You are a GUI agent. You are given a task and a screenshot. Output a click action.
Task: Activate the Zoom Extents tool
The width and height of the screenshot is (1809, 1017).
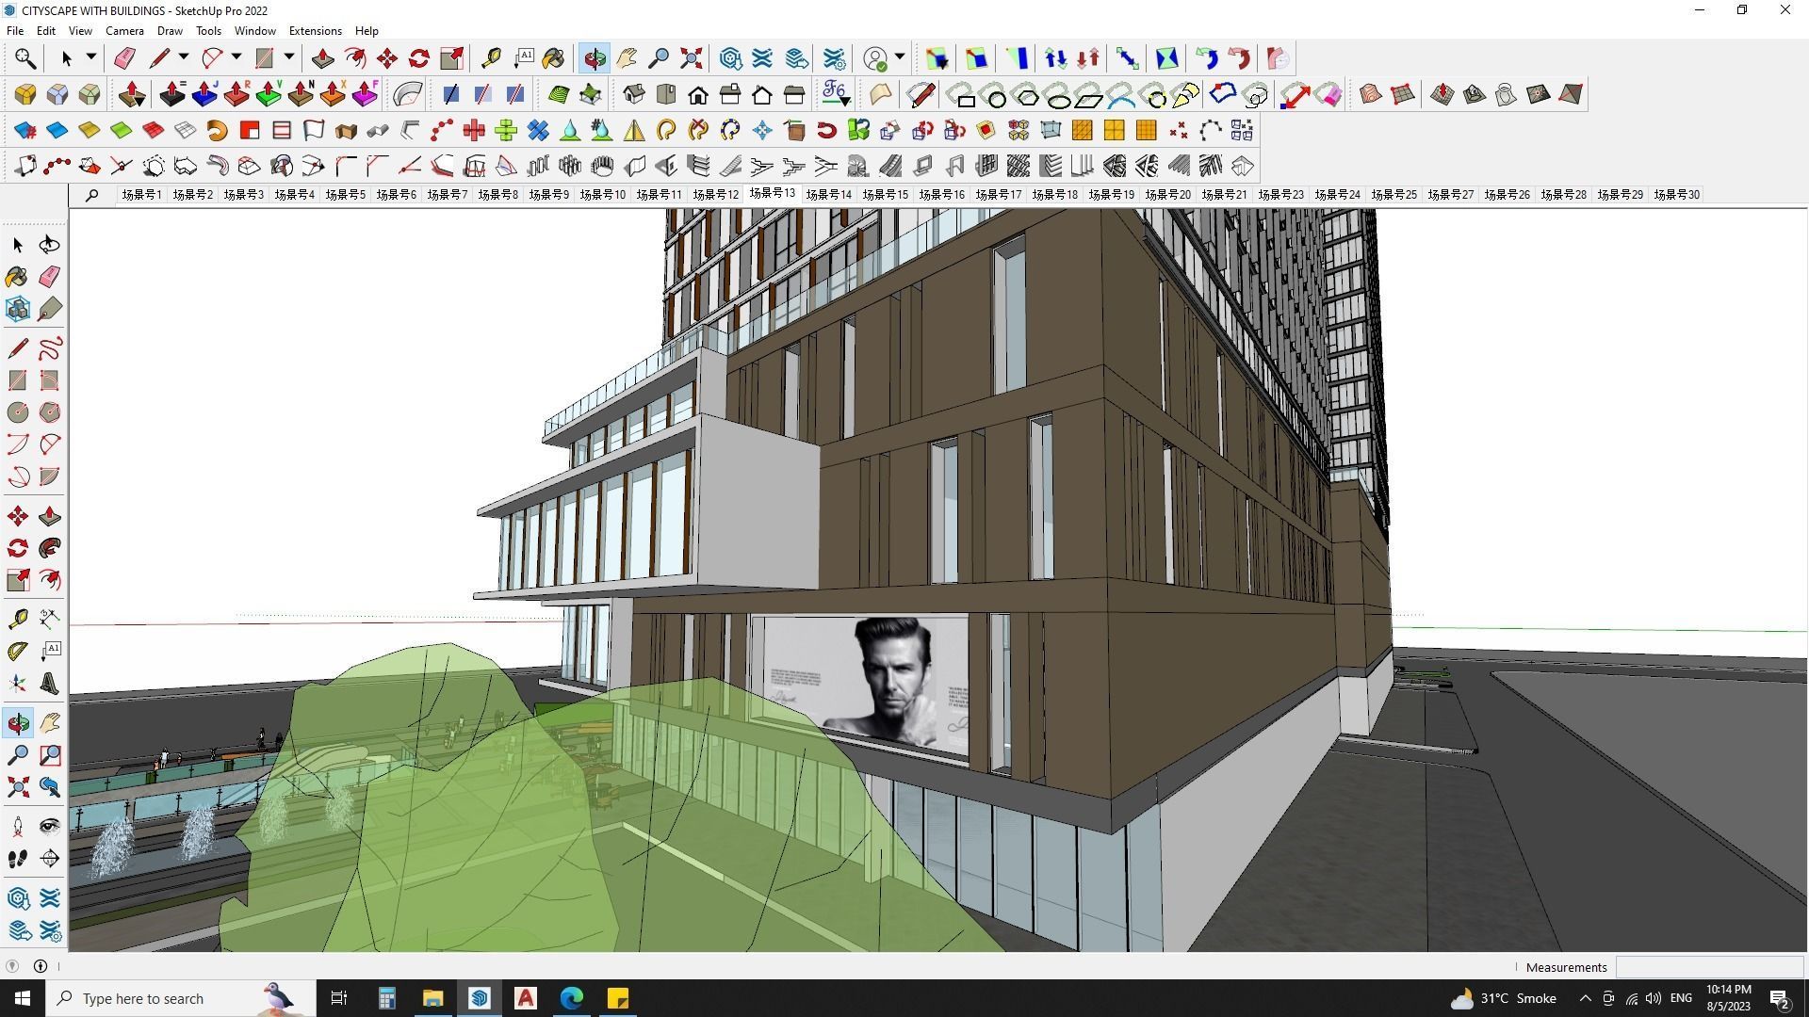[x=691, y=58]
